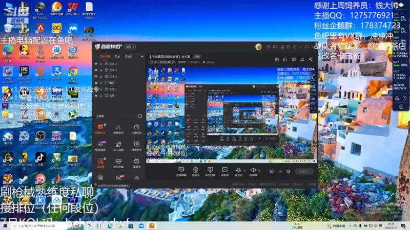
Task: Hide the 图片 1 source layer
Action: (x=96, y=83)
